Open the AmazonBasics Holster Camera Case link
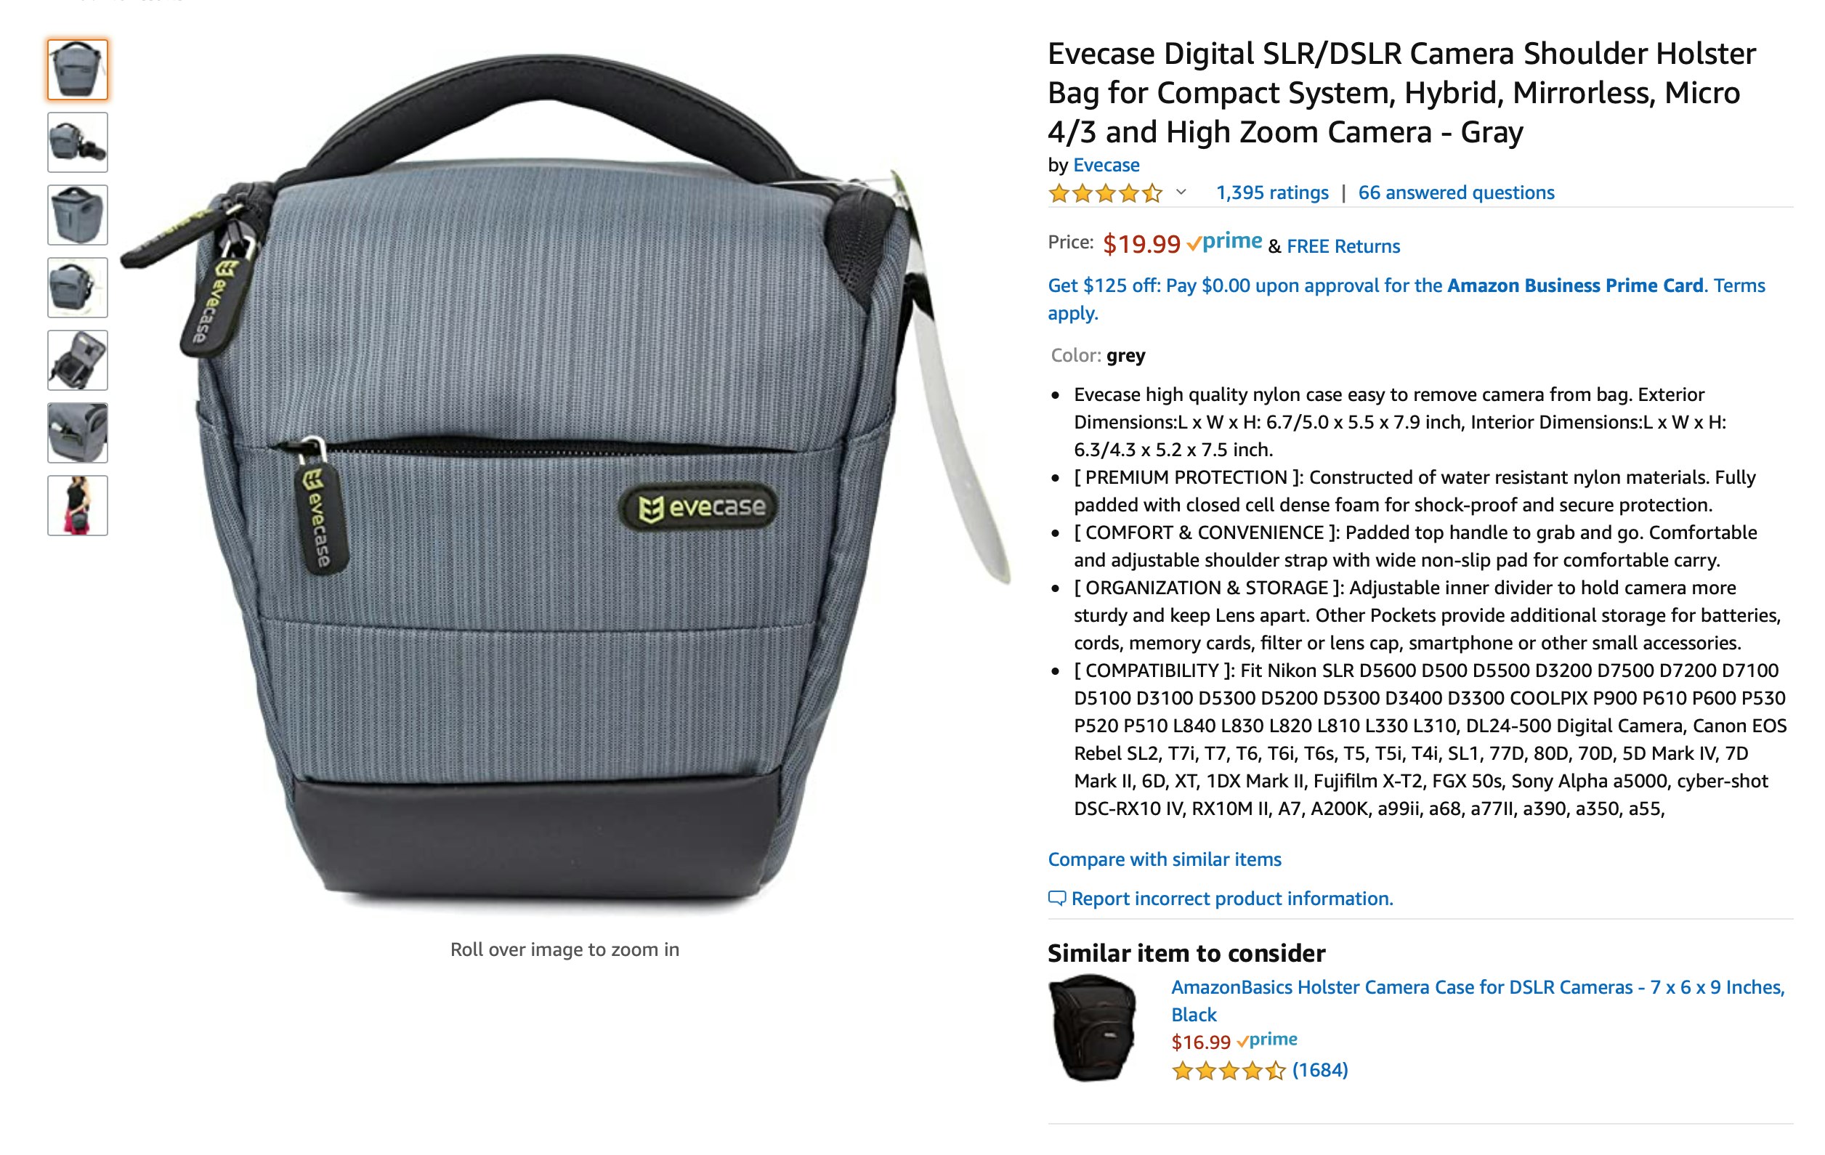 tap(1478, 1000)
